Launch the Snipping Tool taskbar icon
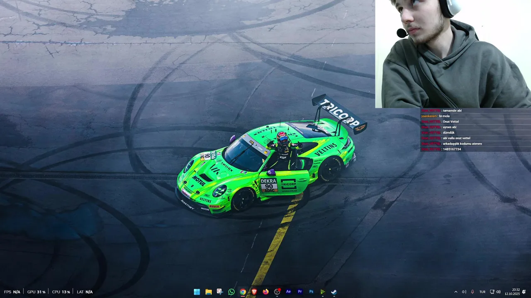 pos(219,292)
